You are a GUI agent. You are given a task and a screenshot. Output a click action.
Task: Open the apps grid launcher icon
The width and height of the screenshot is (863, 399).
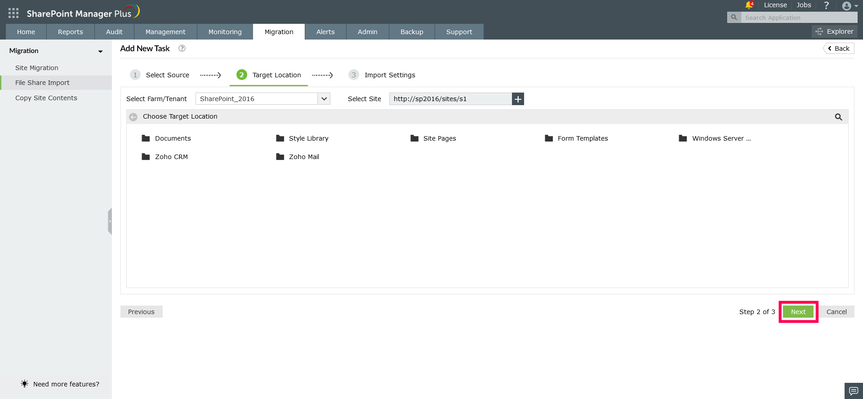pos(13,13)
